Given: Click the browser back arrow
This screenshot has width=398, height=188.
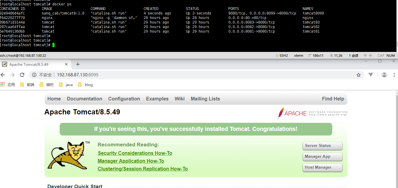Looking at the screenshot, I should tap(3, 75).
